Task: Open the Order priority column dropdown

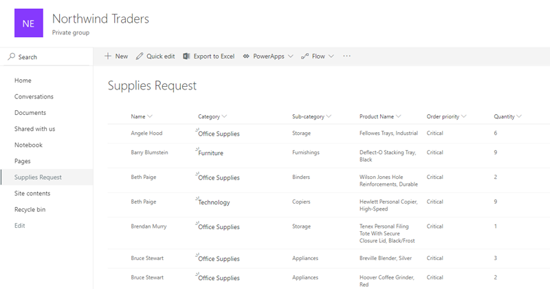Action: 465,116
